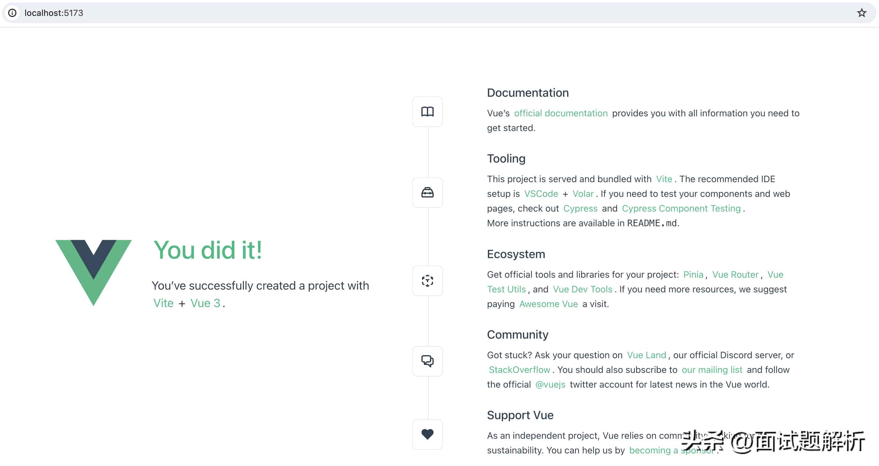Open the @vuejs twitter link

pos(550,384)
